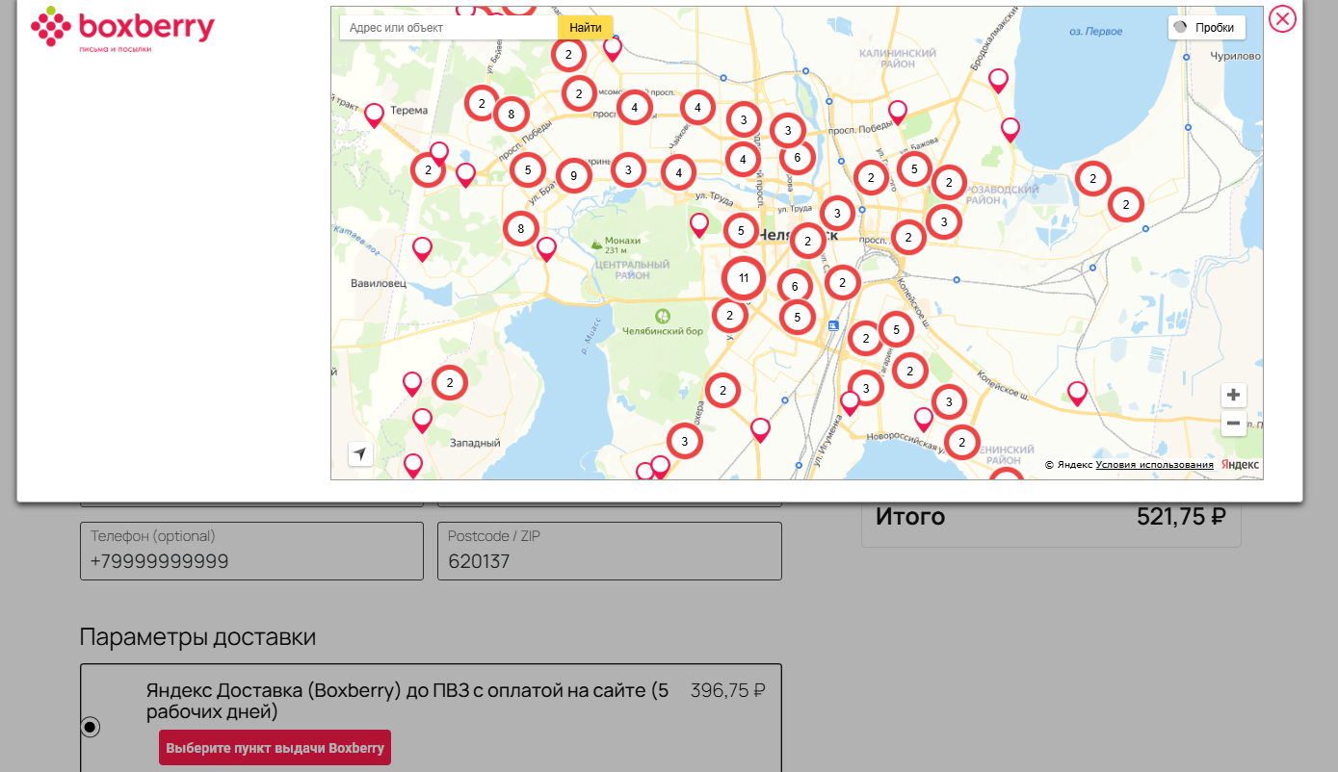The height and width of the screenshot is (772, 1338).
Task: Click the Найти search button
Action: pyautogui.click(x=586, y=28)
